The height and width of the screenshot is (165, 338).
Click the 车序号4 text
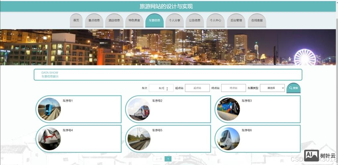pos(68,130)
